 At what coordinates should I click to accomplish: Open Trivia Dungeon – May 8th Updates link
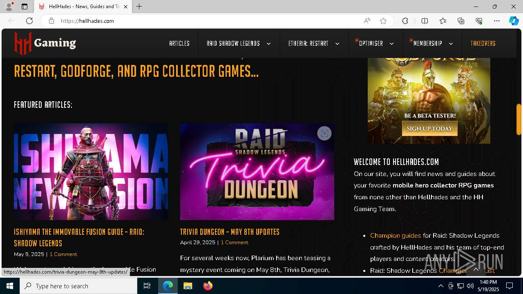click(x=230, y=232)
